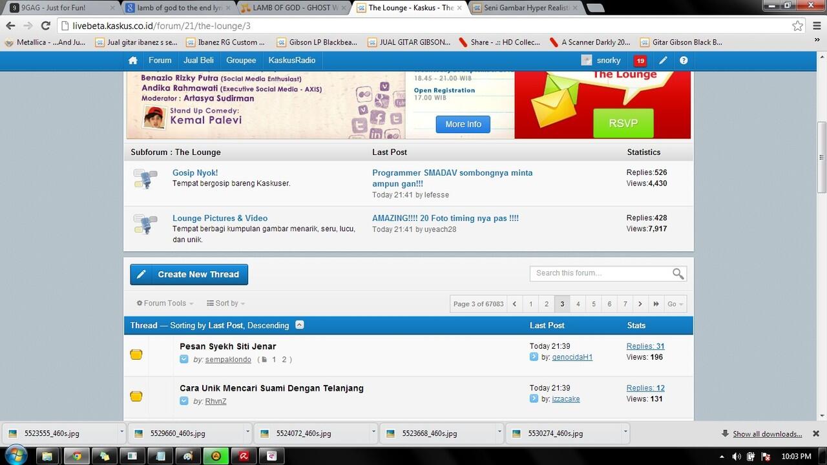Click the pencil compose icon in navbar
The width and height of the screenshot is (827, 465).
(x=663, y=61)
